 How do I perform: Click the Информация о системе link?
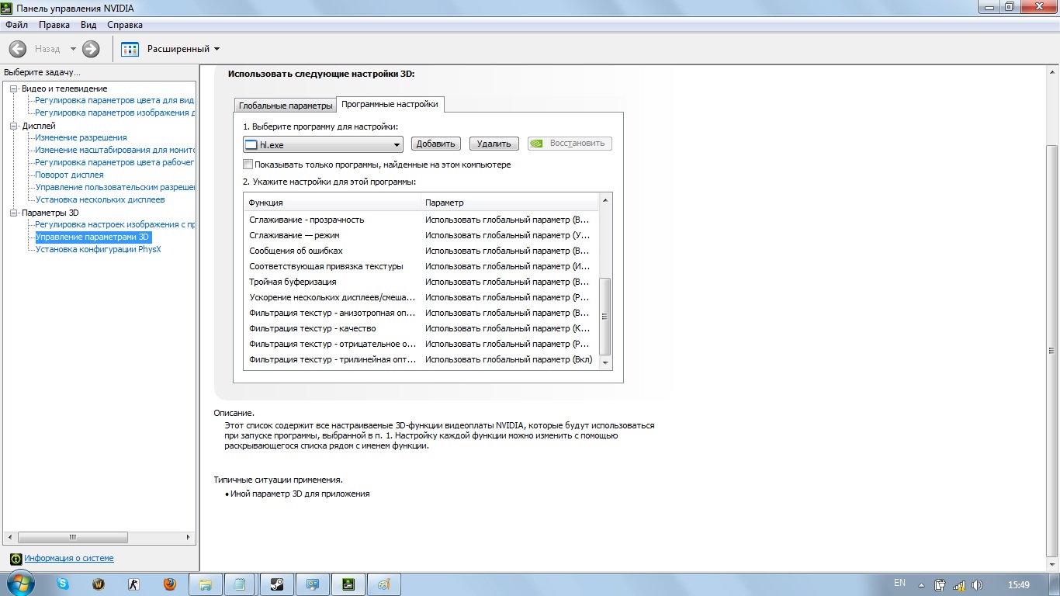click(69, 559)
